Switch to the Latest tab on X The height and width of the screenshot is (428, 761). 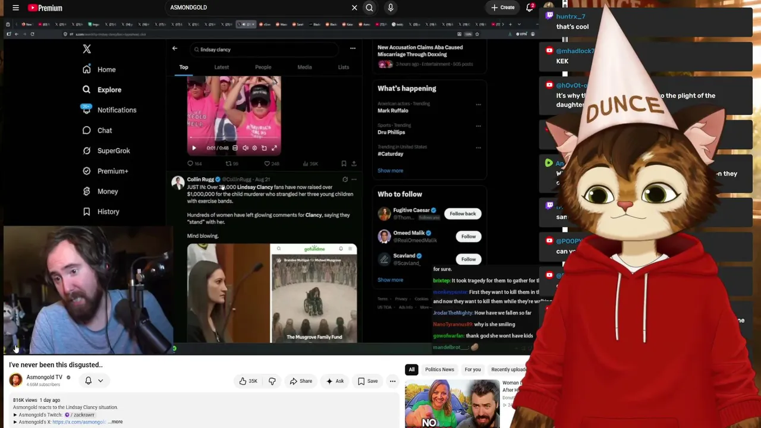tap(221, 67)
